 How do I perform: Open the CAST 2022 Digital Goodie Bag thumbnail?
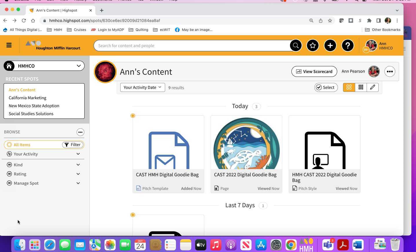pos(246,142)
